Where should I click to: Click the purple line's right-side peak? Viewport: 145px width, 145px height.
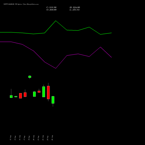[101, 47]
